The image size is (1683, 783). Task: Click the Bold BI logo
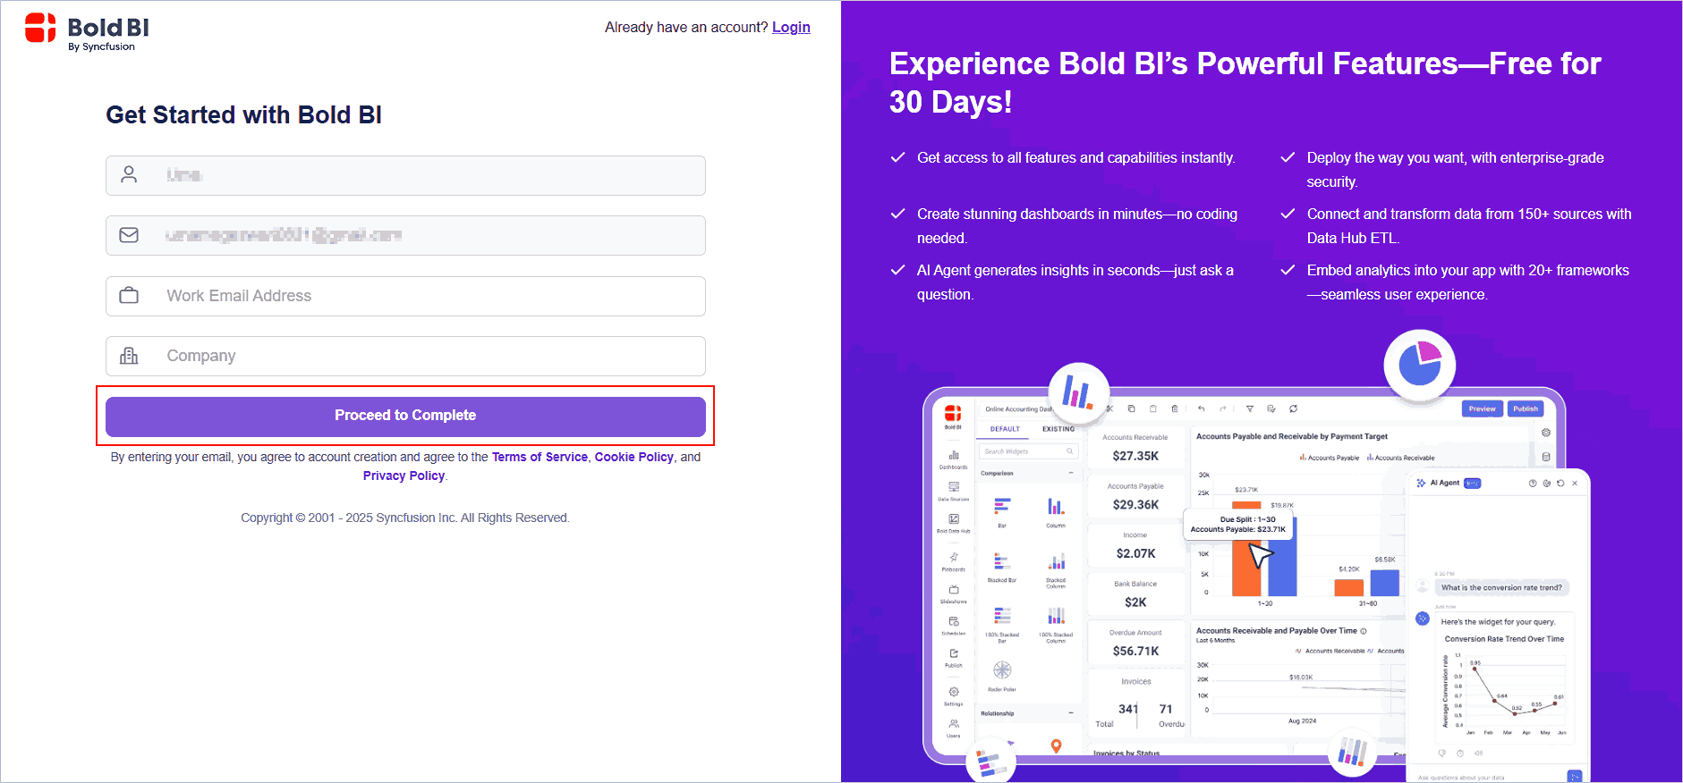[87, 31]
